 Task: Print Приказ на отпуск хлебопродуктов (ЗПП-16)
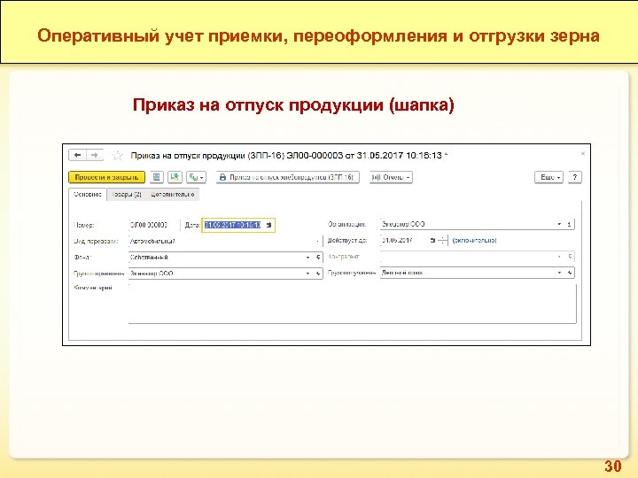(x=287, y=177)
